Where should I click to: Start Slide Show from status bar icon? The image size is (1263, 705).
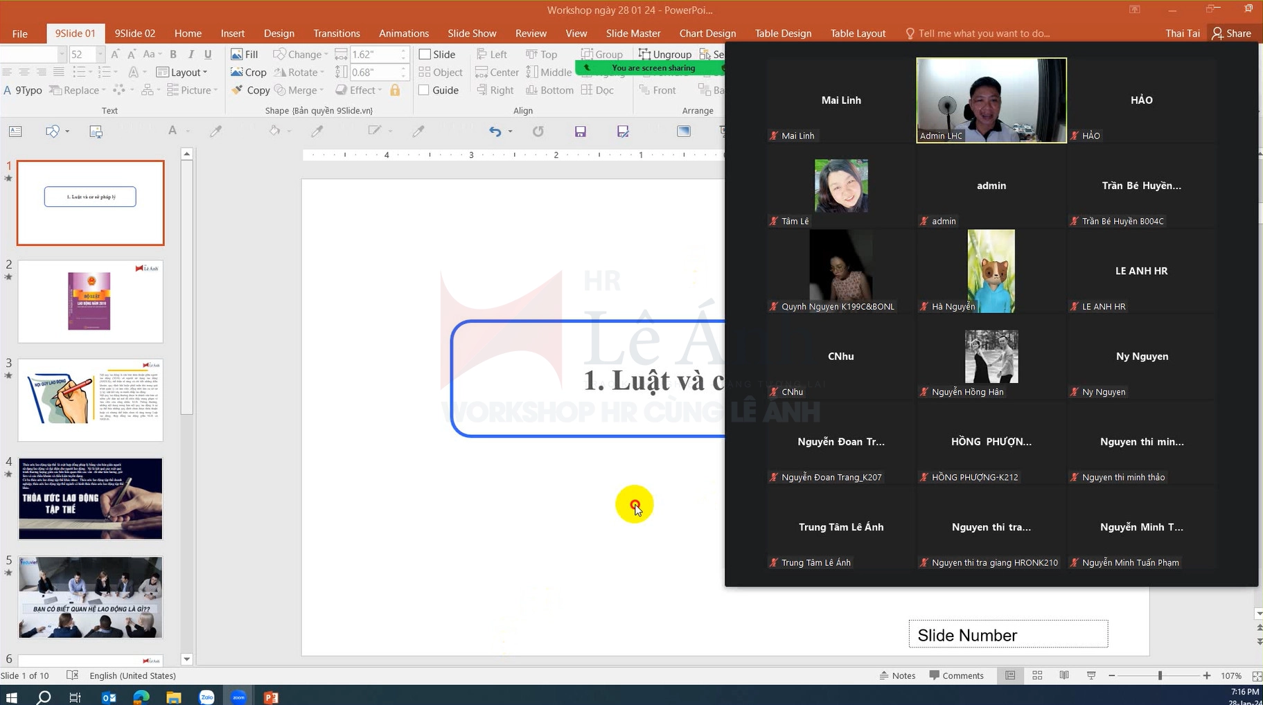[1091, 675]
